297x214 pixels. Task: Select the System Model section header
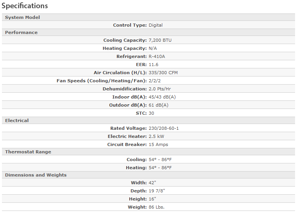[22, 17]
